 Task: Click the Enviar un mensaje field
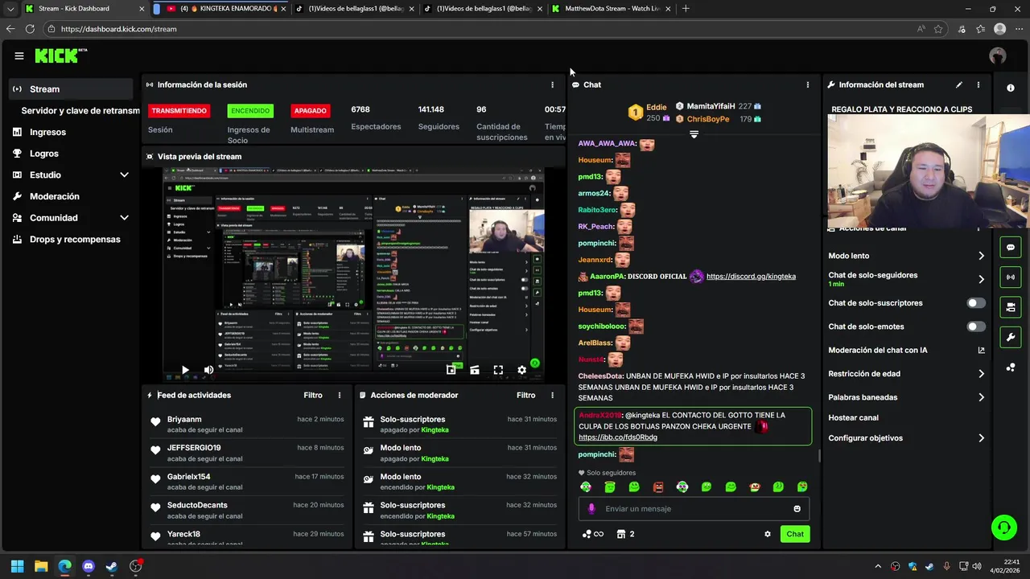(694, 508)
